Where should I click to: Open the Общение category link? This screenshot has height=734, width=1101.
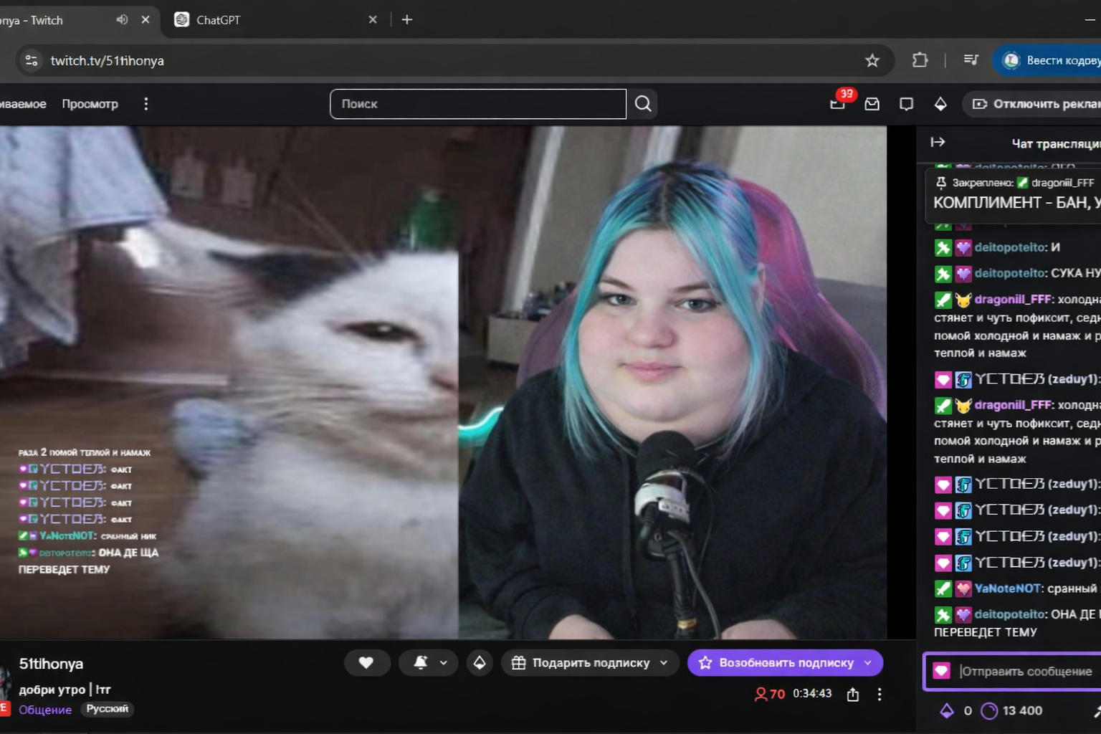tap(45, 710)
